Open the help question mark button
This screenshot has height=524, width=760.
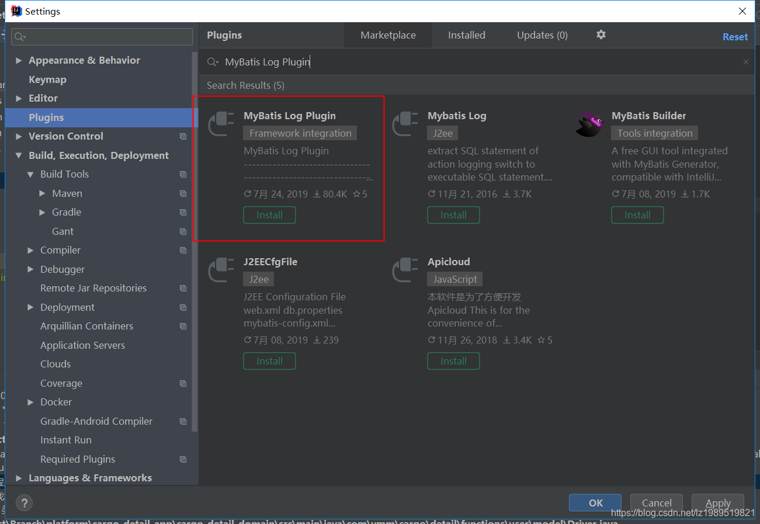click(x=24, y=503)
